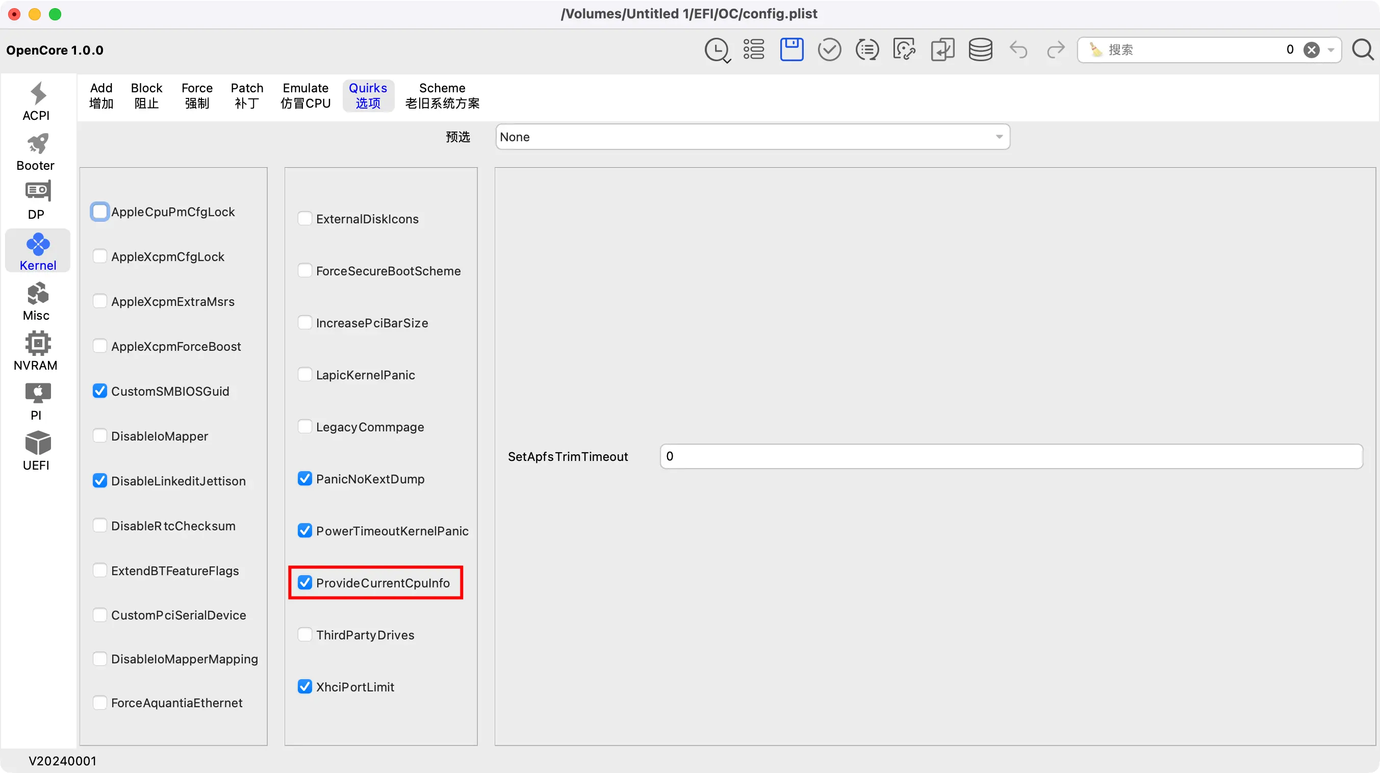Switch to the NVRAM sidebar section

tap(36, 351)
